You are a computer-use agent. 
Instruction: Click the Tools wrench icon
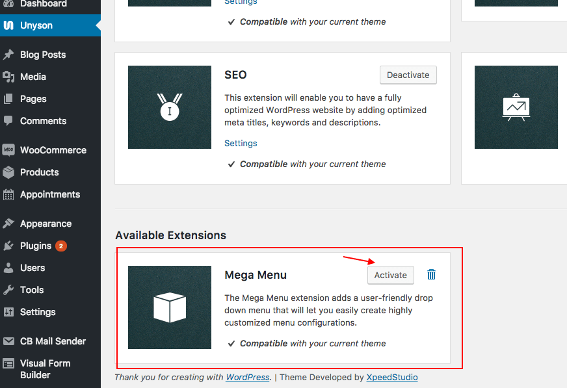point(8,290)
